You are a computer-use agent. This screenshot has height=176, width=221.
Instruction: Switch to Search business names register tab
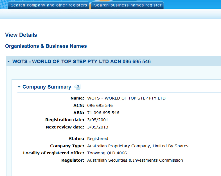(x=128, y=5)
